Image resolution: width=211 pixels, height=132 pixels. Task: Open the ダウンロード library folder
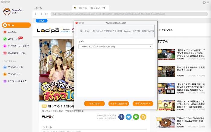[x=12, y=74]
